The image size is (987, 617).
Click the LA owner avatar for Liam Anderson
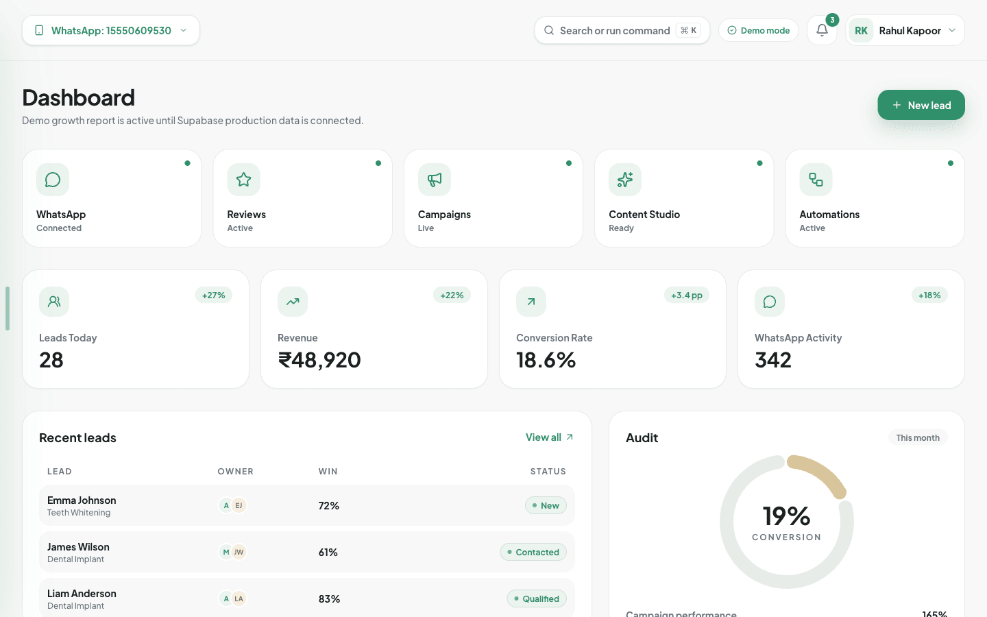coord(239,598)
